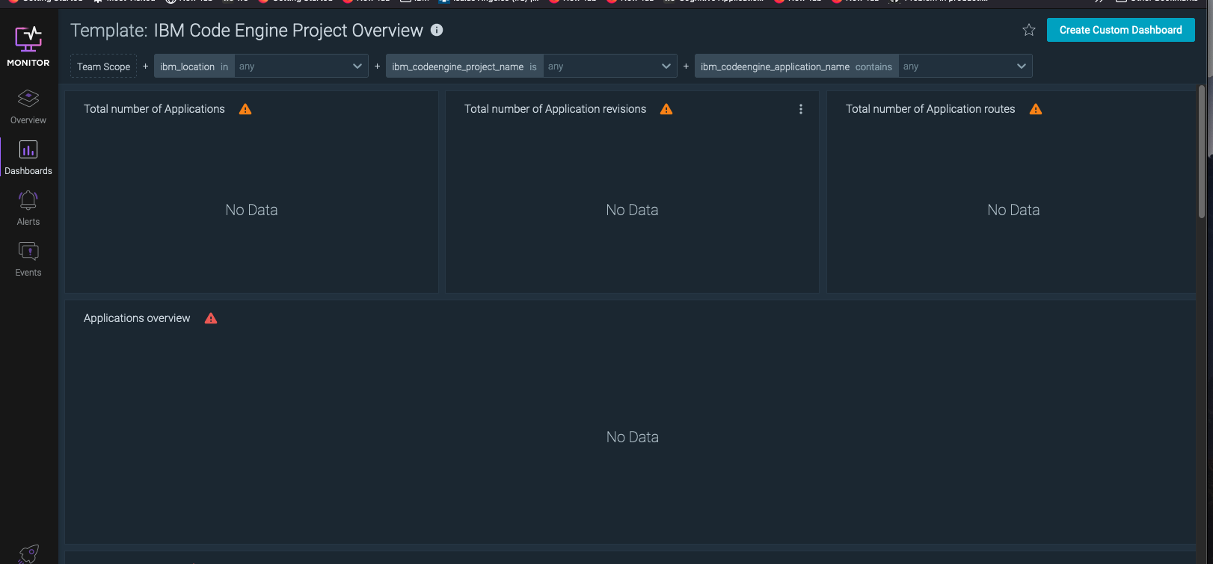Open the ibm_codeengine_application_name value dropdown

pyautogui.click(x=965, y=66)
